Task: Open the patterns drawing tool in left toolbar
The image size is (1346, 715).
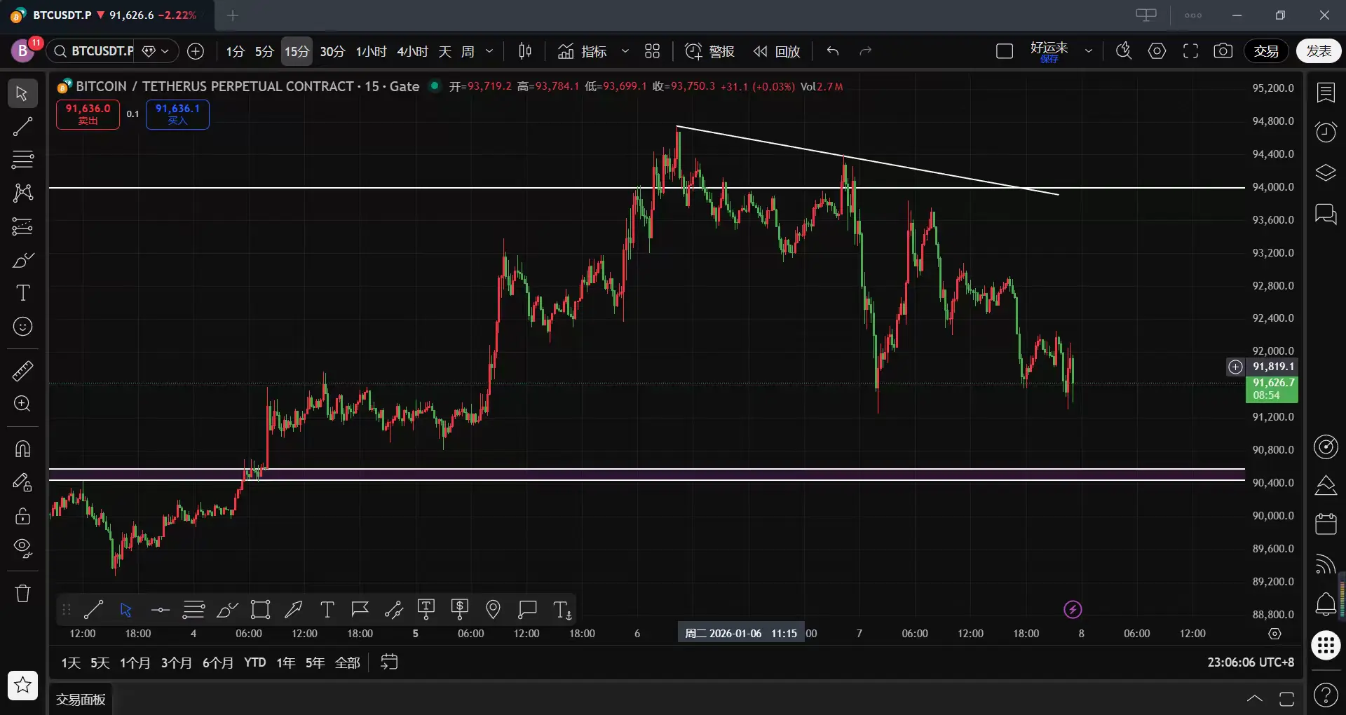Action: click(22, 193)
